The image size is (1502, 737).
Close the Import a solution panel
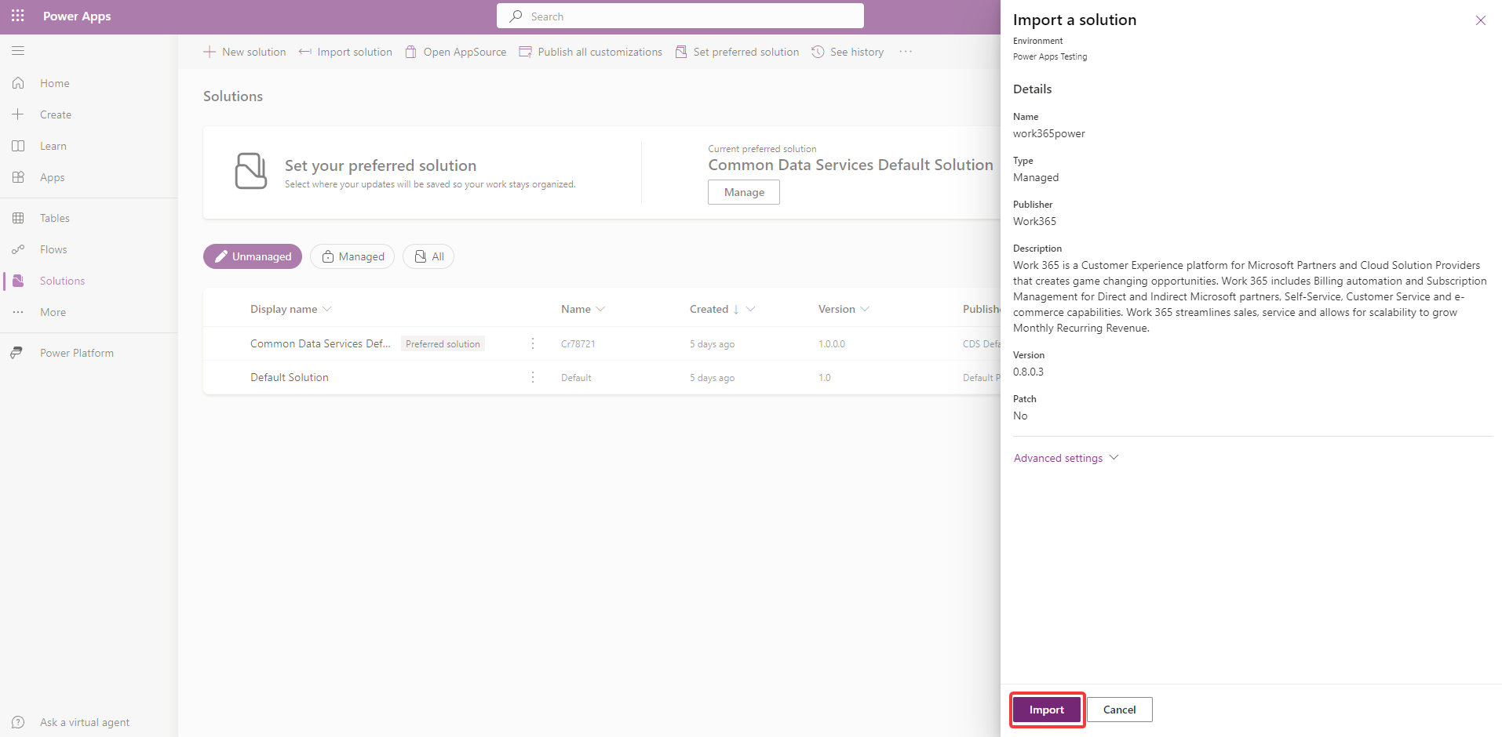coord(1481,20)
